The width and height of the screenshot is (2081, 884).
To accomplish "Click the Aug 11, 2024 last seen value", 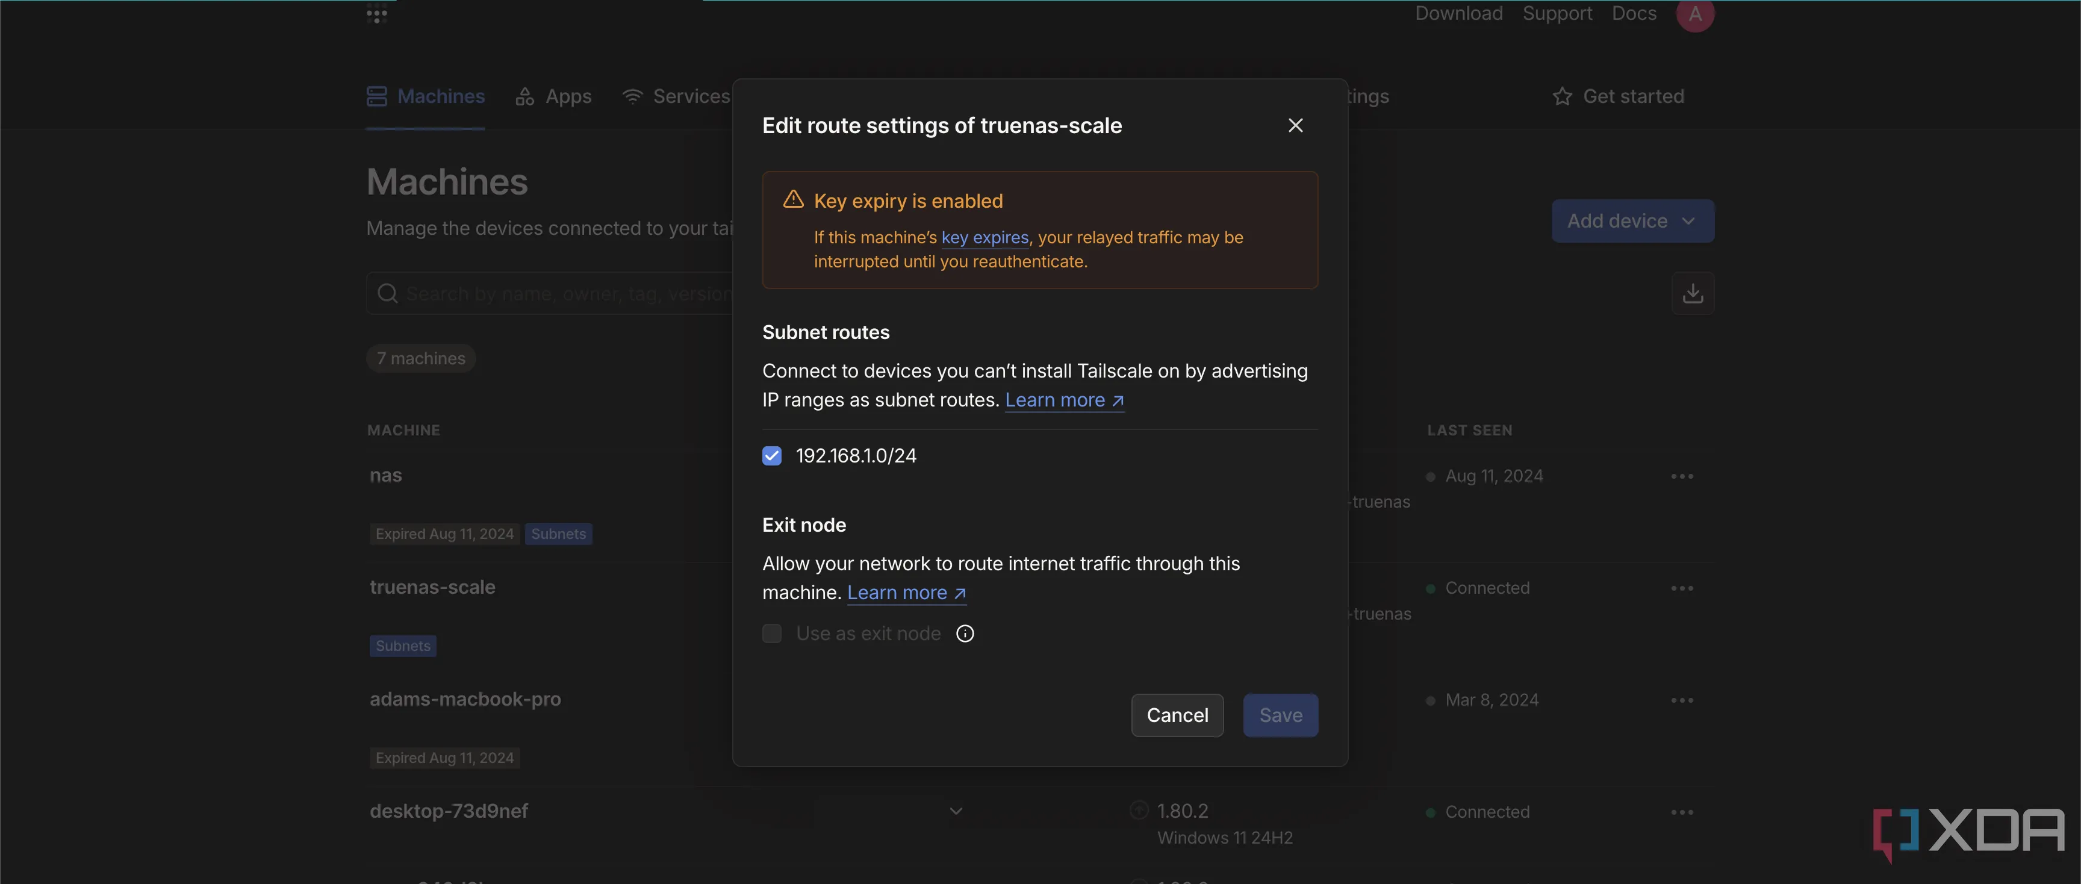I will coord(1494,476).
